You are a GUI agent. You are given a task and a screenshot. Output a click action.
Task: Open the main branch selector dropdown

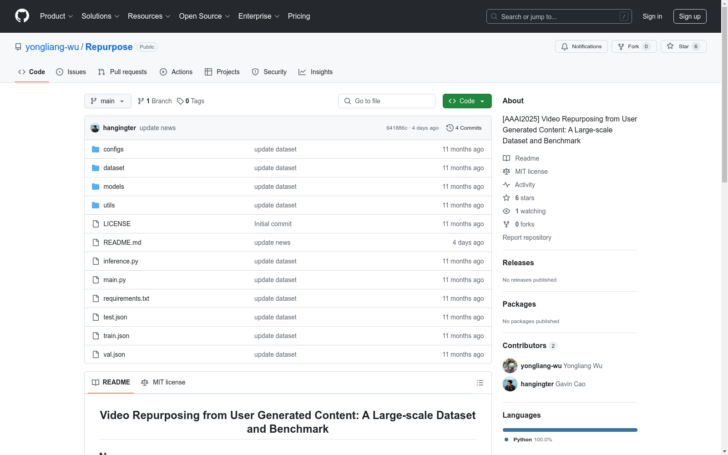[108, 101]
